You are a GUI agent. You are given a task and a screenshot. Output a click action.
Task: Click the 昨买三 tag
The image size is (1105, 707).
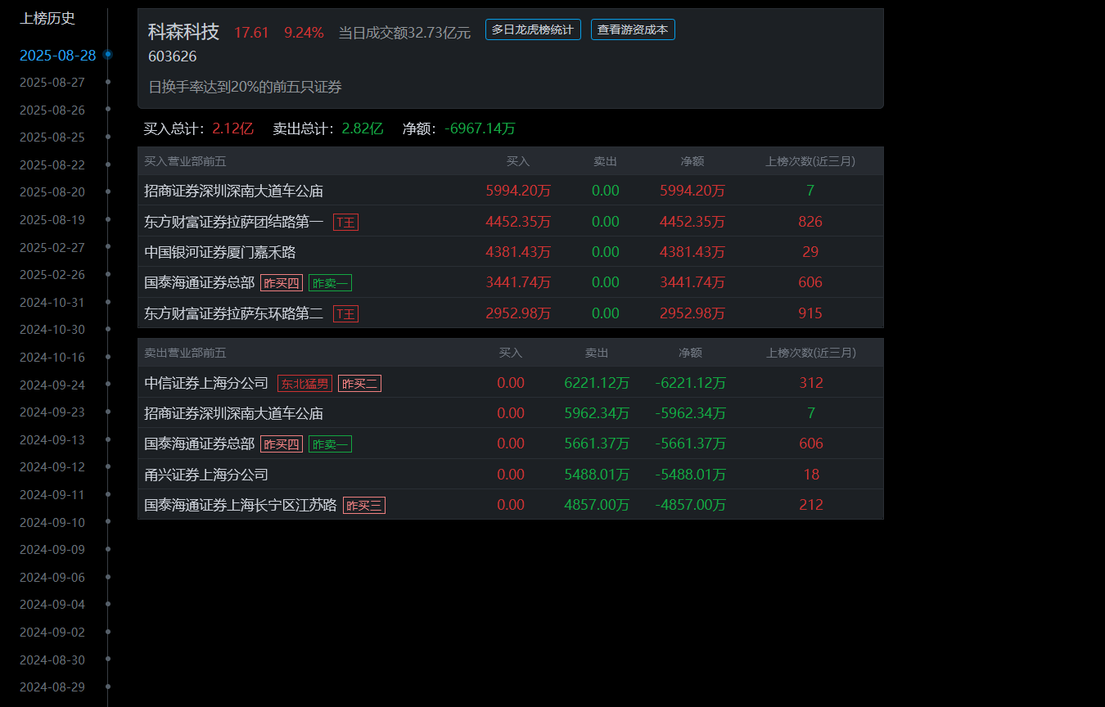pyautogui.click(x=364, y=506)
